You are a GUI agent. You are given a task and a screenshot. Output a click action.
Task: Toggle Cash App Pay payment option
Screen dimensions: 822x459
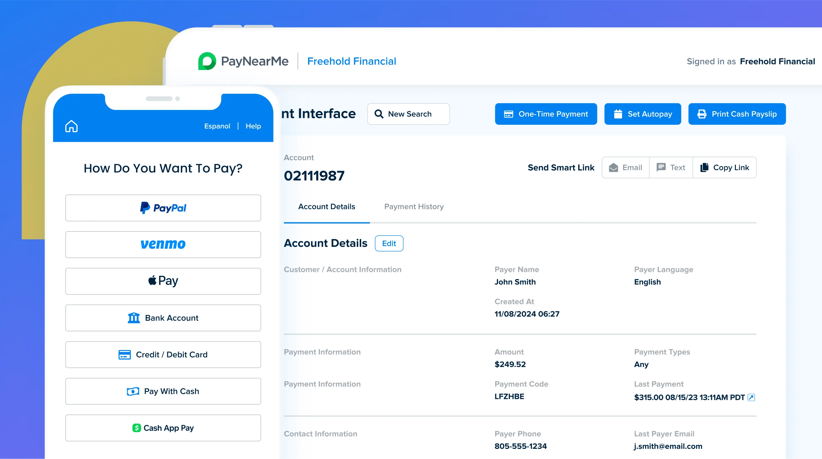point(163,428)
